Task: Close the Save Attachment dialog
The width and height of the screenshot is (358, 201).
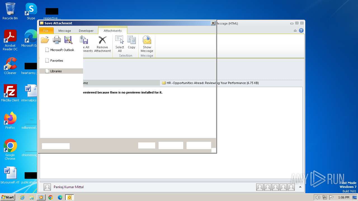Action: click(213, 23)
